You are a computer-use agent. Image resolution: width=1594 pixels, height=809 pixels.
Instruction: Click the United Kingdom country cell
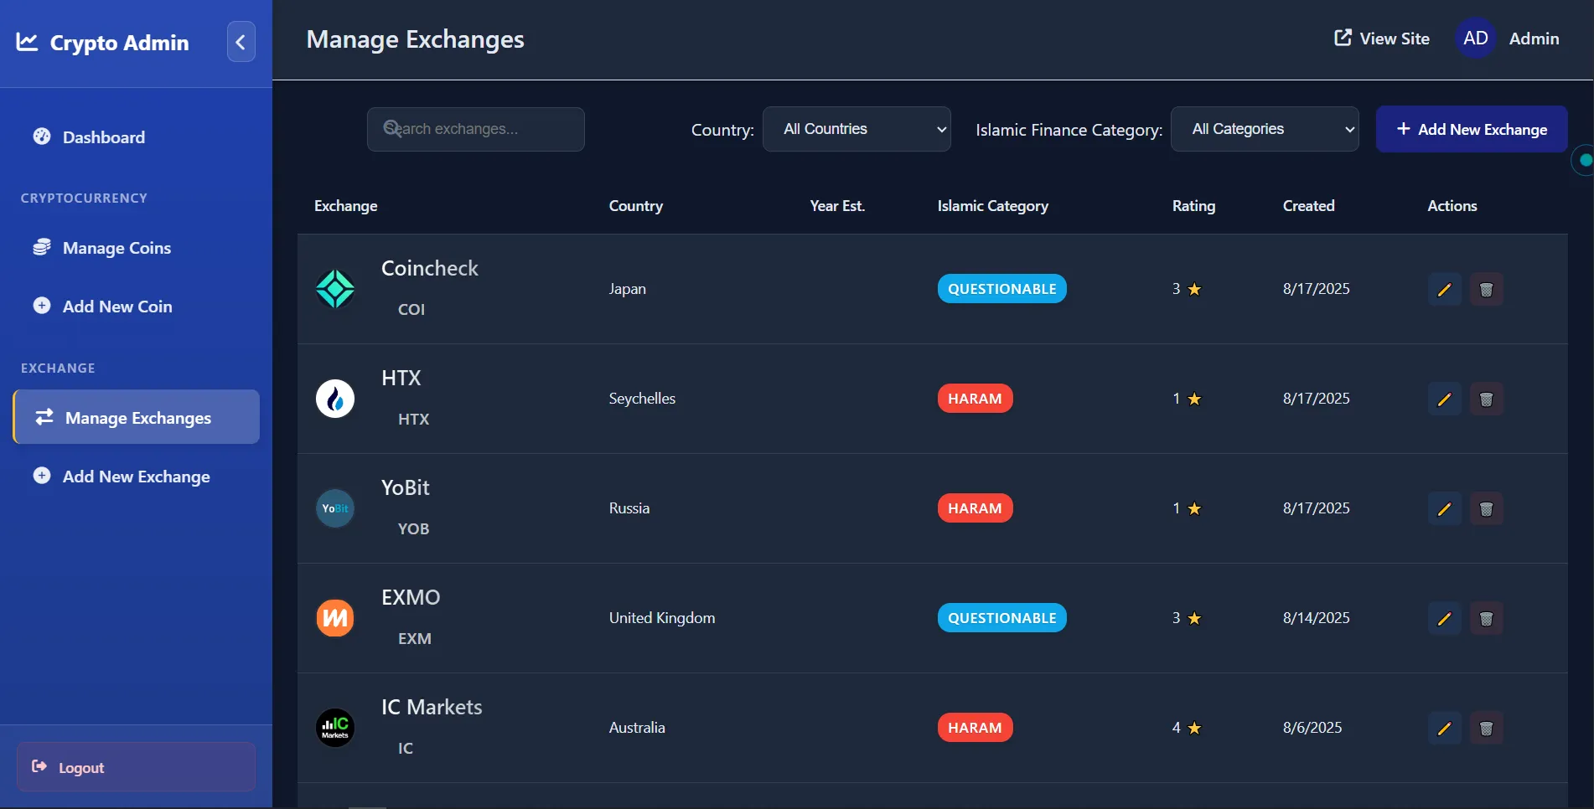pyautogui.click(x=662, y=618)
